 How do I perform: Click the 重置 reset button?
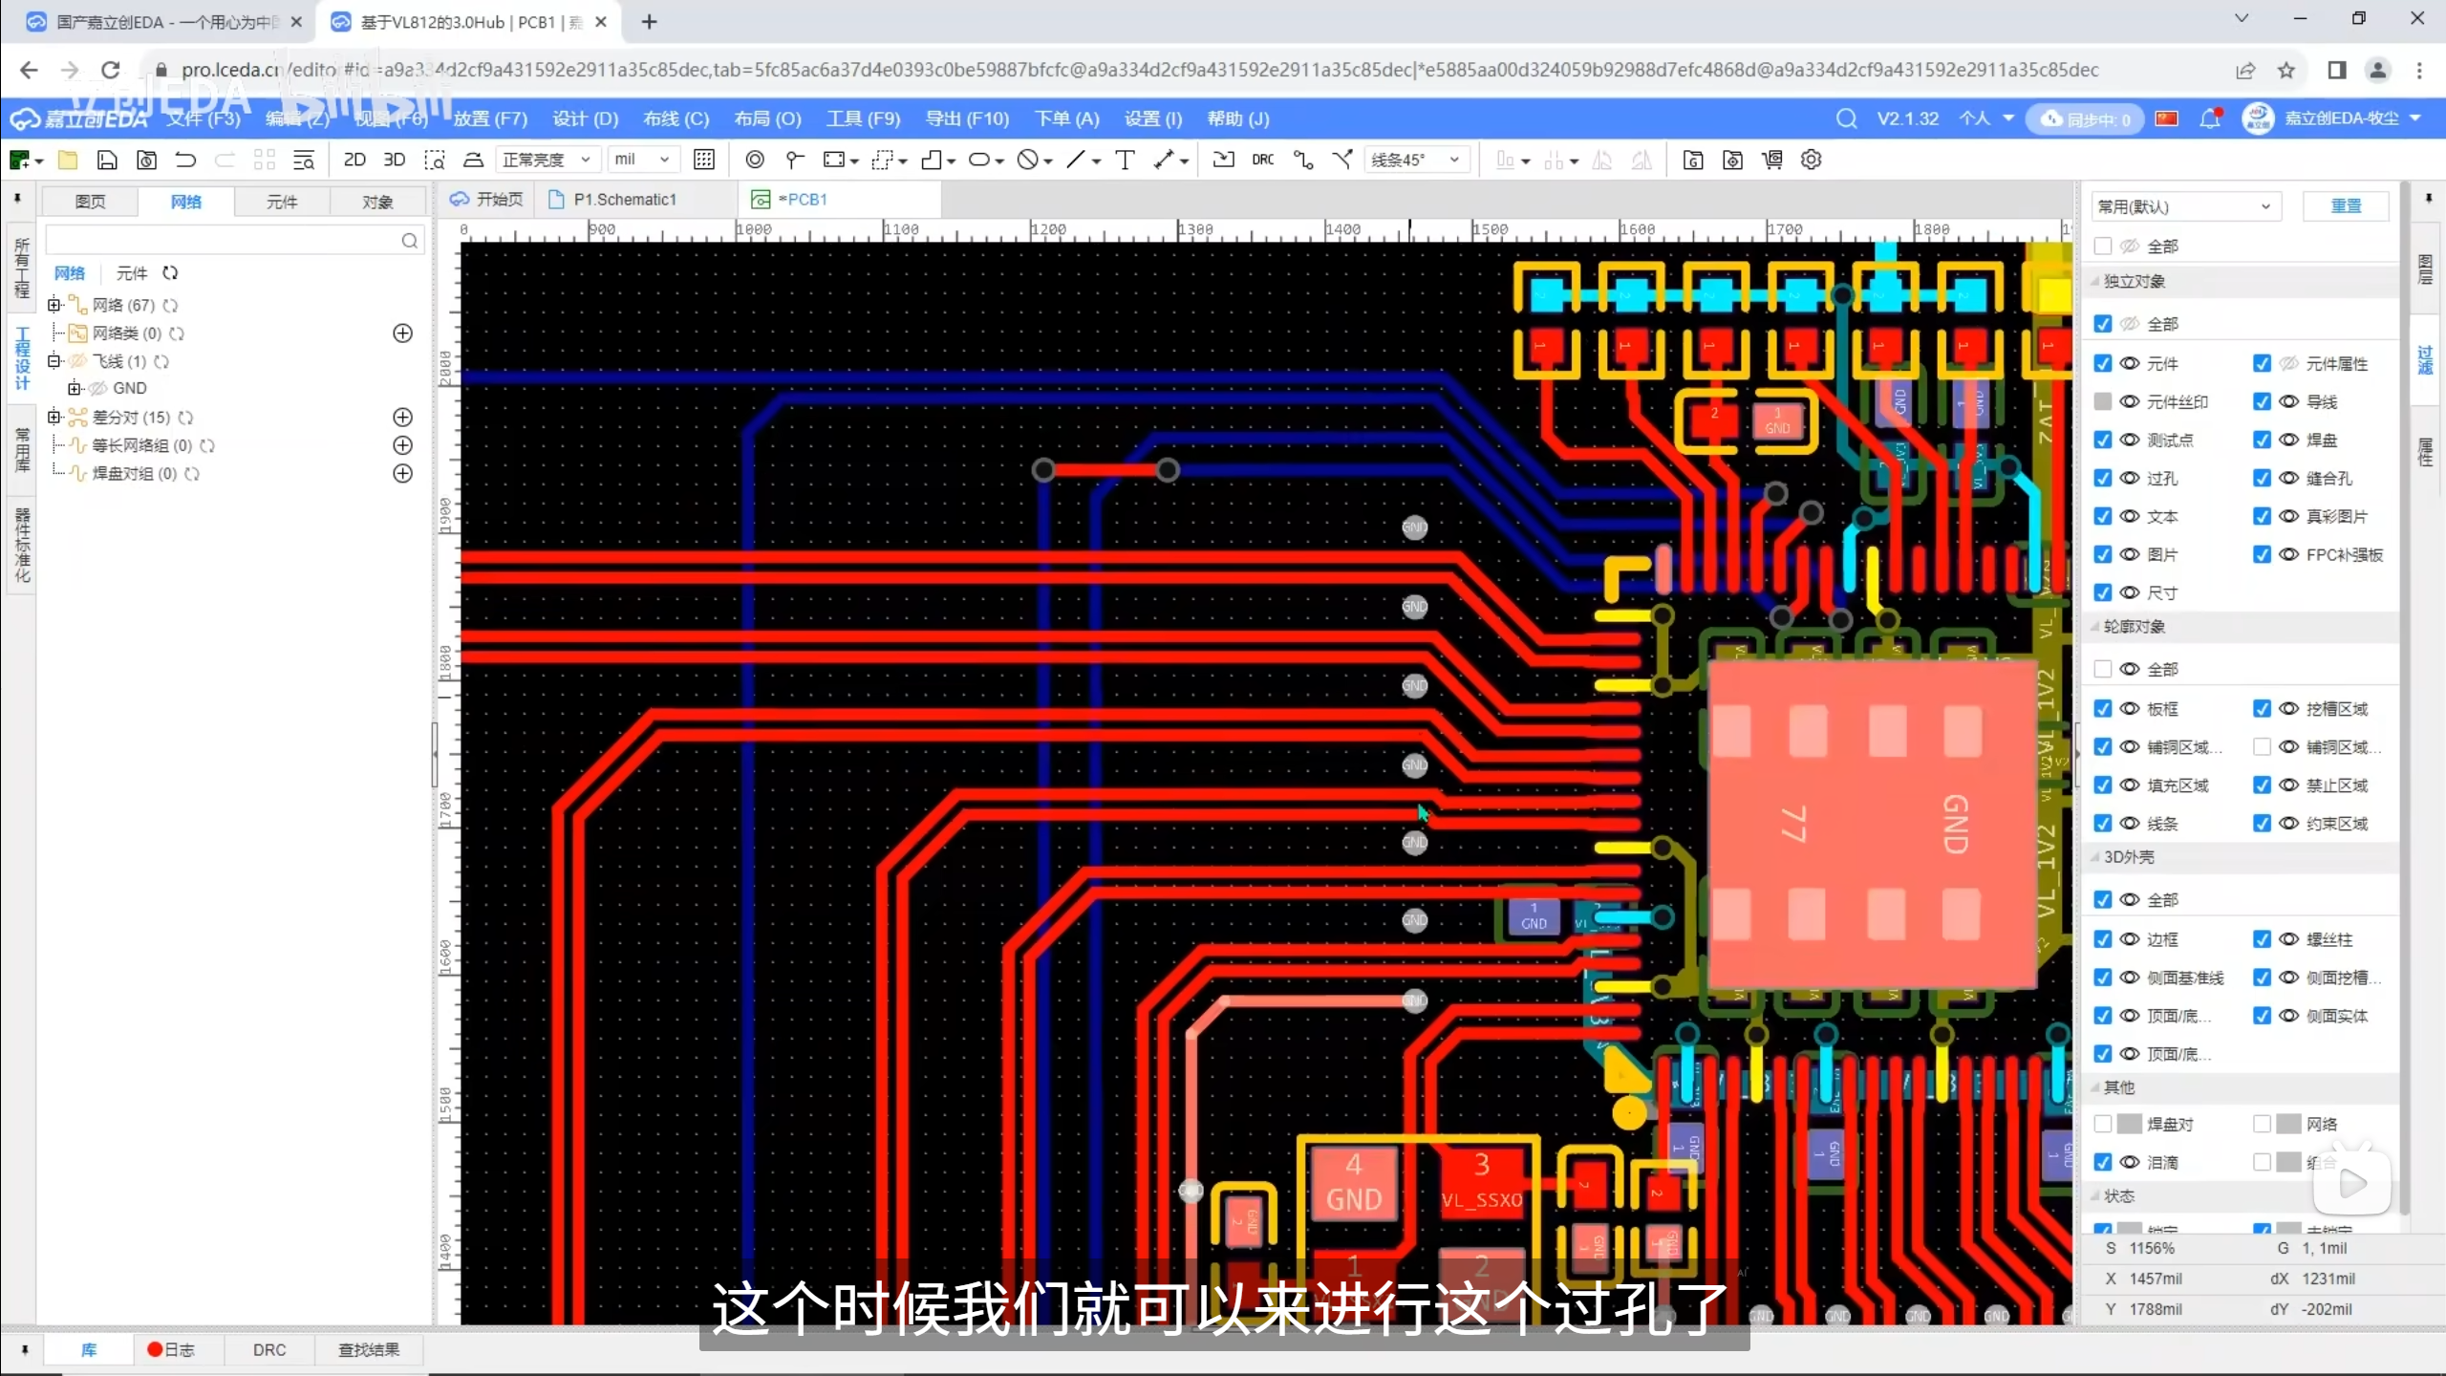coord(2346,206)
